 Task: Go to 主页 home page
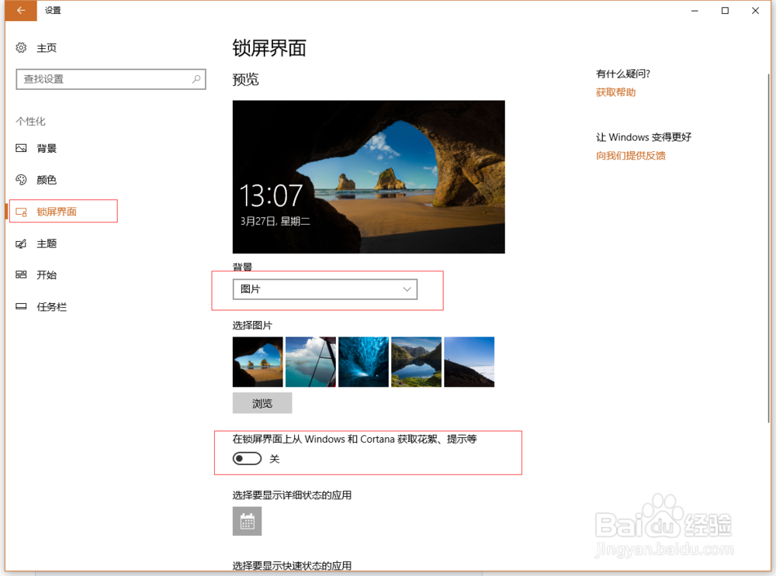click(47, 48)
